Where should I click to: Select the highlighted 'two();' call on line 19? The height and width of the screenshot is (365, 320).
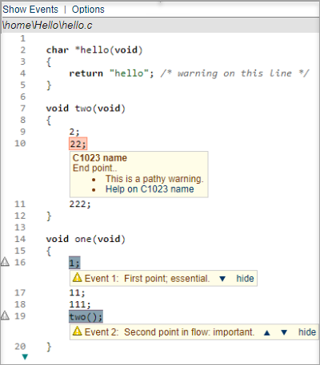click(86, 316)
